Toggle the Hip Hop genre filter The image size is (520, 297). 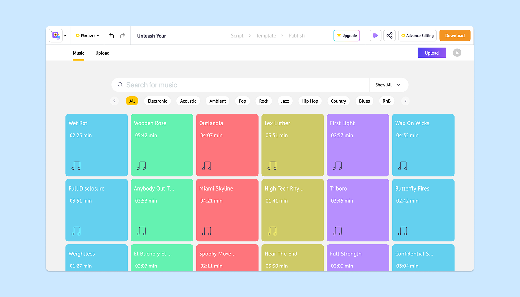tap(310, 101)
